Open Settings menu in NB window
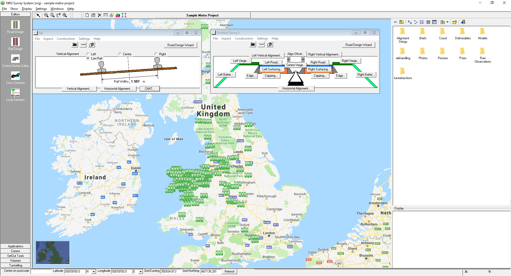 84,39
